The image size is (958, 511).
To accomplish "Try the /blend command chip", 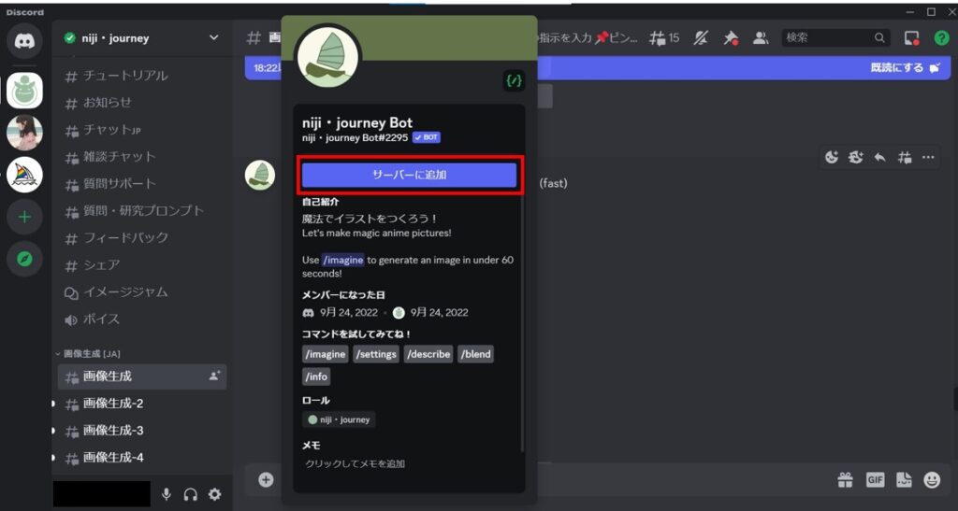I will click(475, 354).
